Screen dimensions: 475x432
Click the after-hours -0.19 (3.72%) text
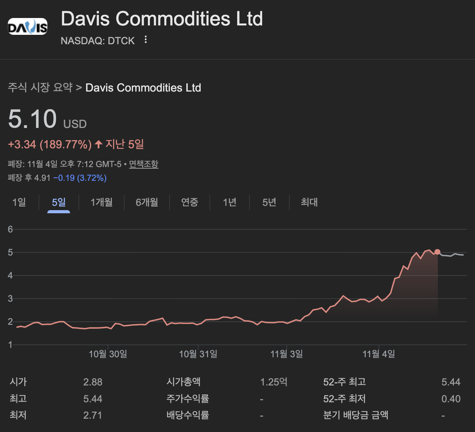click(x=80, y=178)
